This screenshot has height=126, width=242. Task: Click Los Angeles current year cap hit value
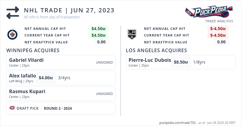pos(218,35)
